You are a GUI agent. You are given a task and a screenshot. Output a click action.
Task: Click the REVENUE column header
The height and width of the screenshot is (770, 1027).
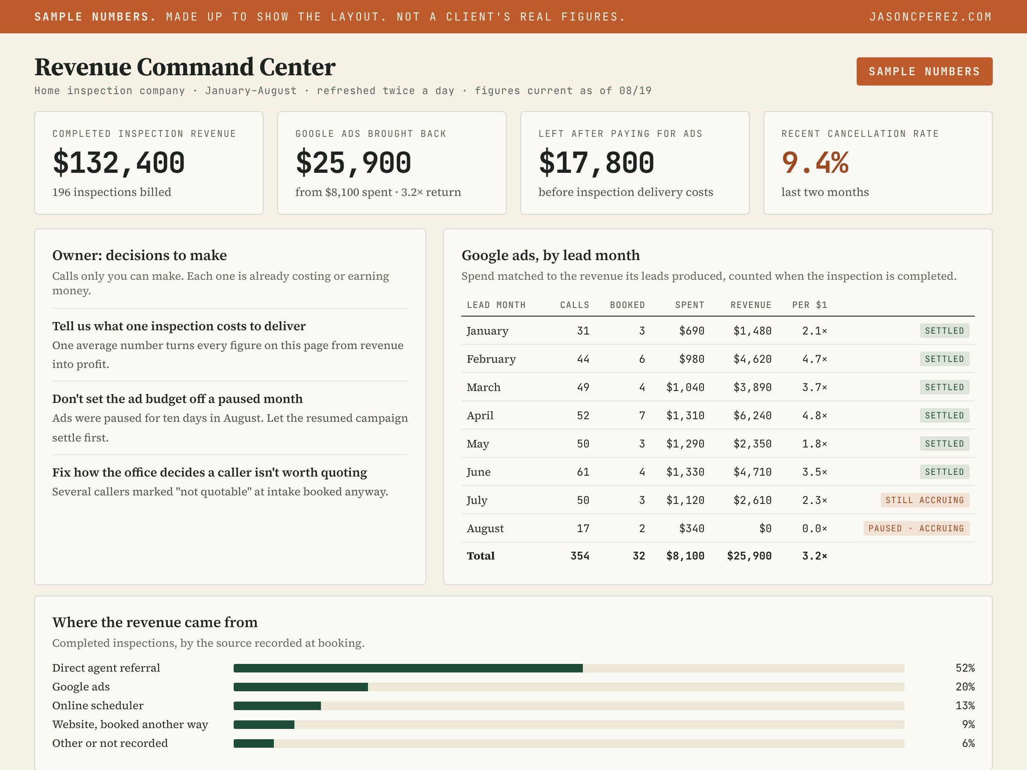click(751, 305)
